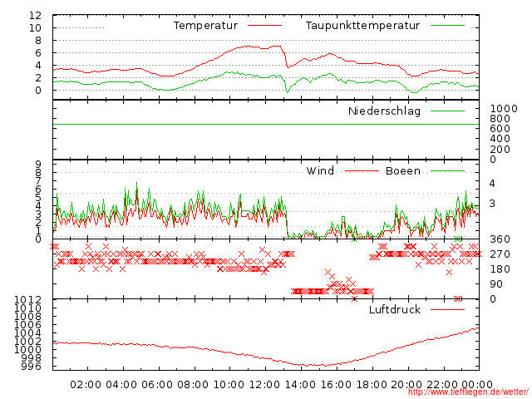Click the 180 wind direction axis value
532x399 pixels.
tap(500, 269)
